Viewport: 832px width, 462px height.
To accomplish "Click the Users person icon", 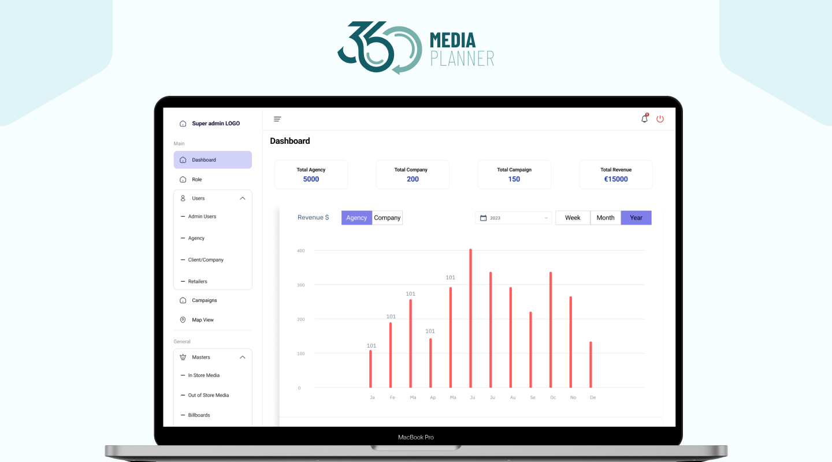I will point(183,198).
